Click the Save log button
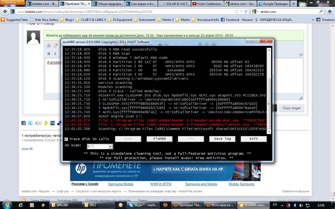This screenshot has width=335, height=209. [222, 139]
